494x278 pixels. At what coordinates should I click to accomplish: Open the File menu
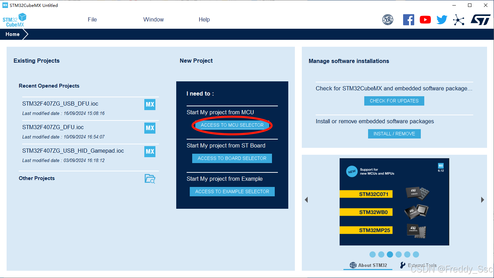(x=92, y=20)
